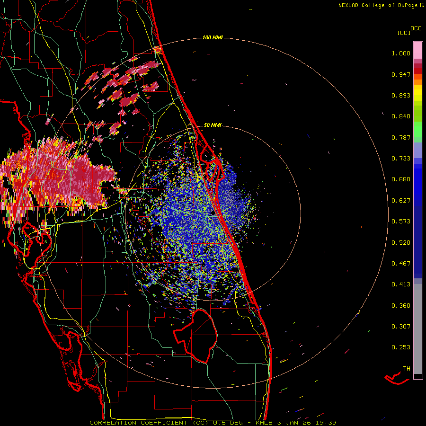Click the DCC label above the color scale
Viewport: 426px width, 426px height.
point(416,28)
